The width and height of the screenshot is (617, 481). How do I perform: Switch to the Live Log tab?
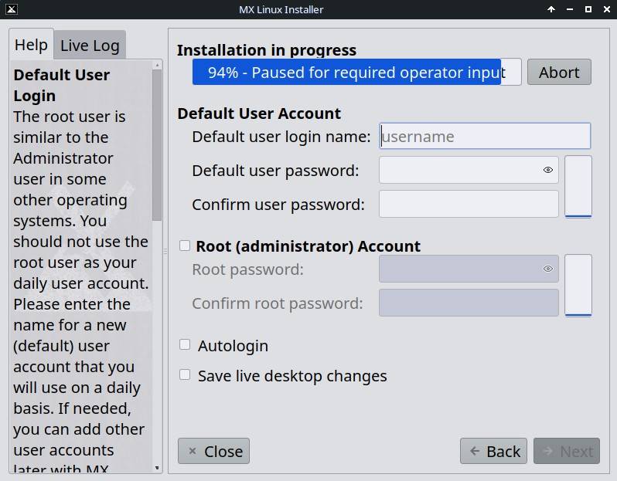tap(90, 46)
